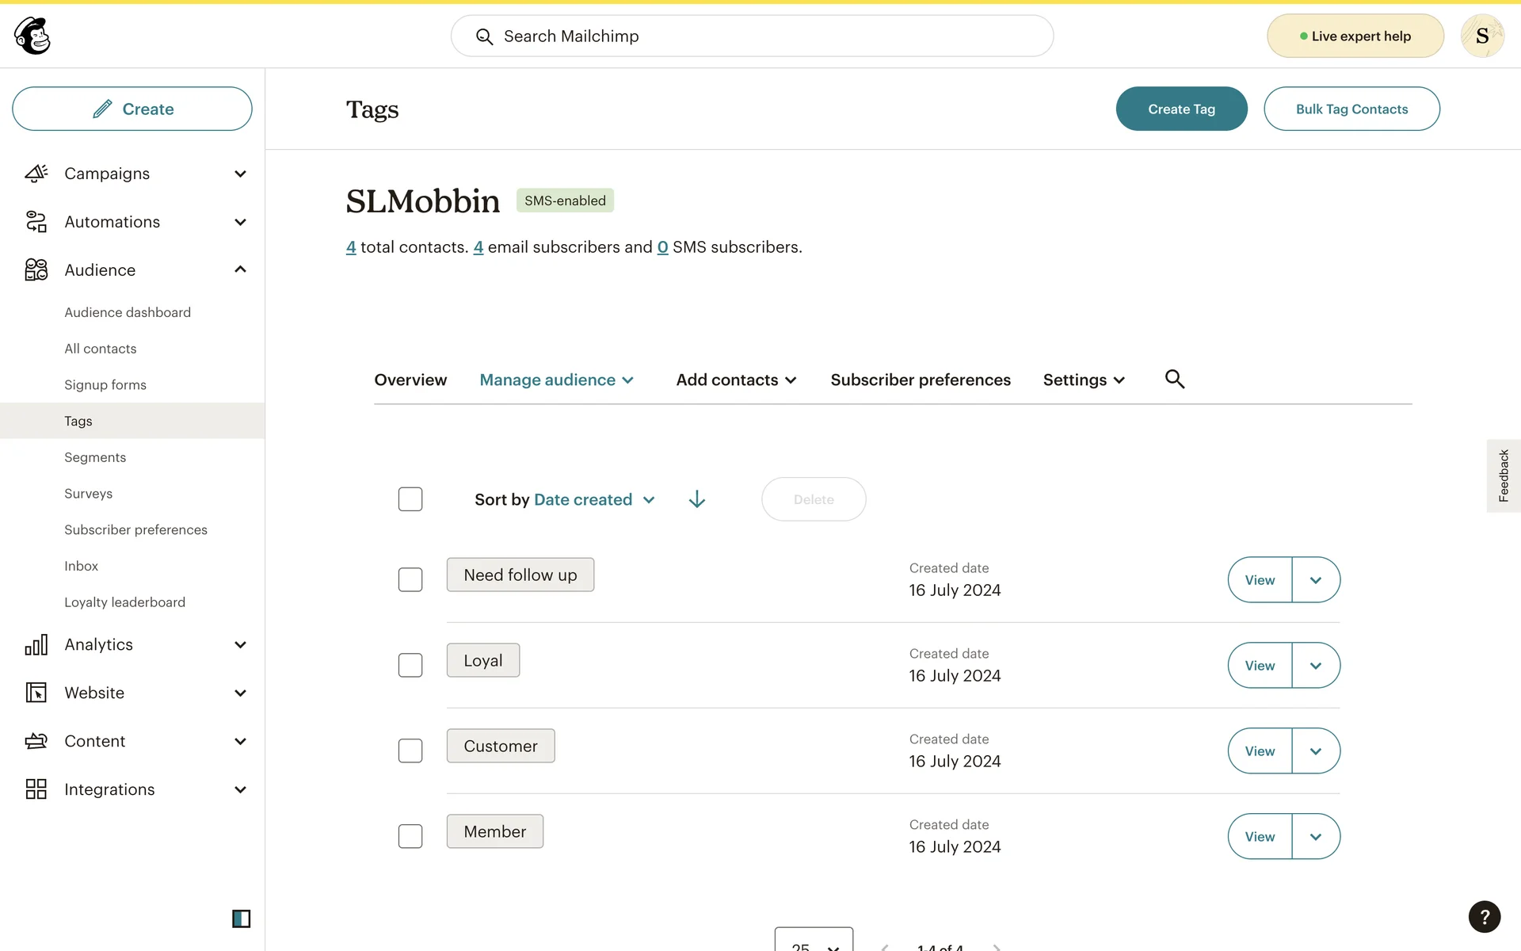Open the help question mark button
The height and width of the screenshot is (951, 1521).
click(x=1484, y=917)
